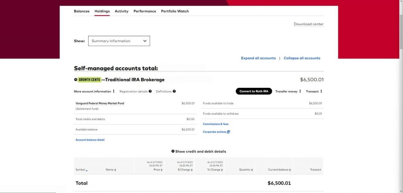This screenshot has width=403, height=193.
Task: Click the Transact column header
Action: pos(315,170)
